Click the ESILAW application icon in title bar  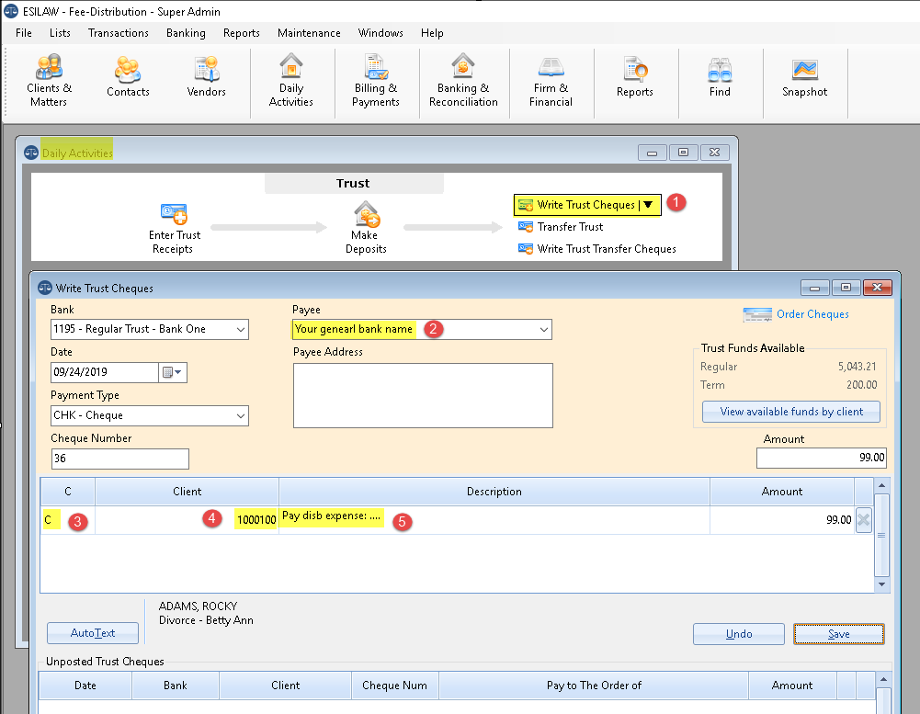[x=11, y=11]
